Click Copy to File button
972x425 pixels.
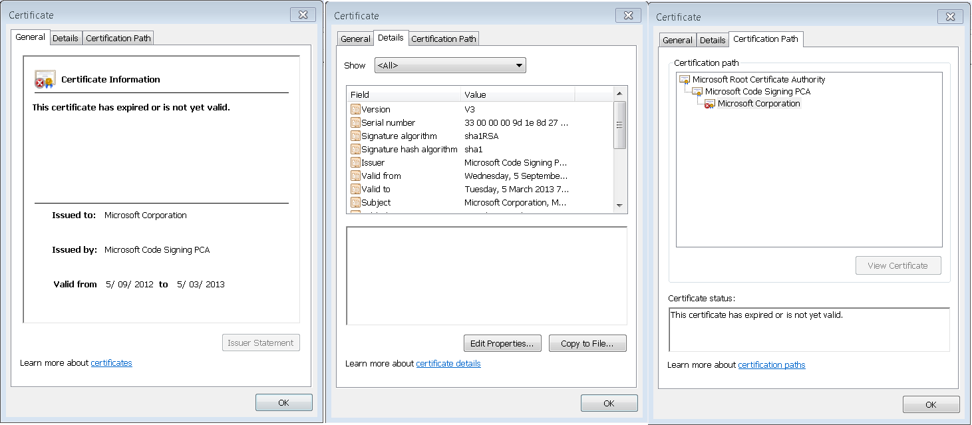(x=587, y=343)
